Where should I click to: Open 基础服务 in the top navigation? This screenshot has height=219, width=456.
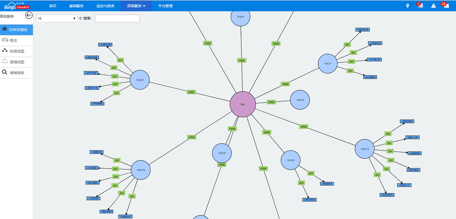pyautogui.click(x=76, y=6)
